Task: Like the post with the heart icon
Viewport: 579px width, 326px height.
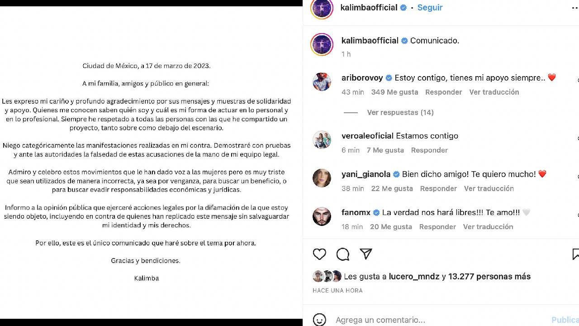Action: [319, 254]
